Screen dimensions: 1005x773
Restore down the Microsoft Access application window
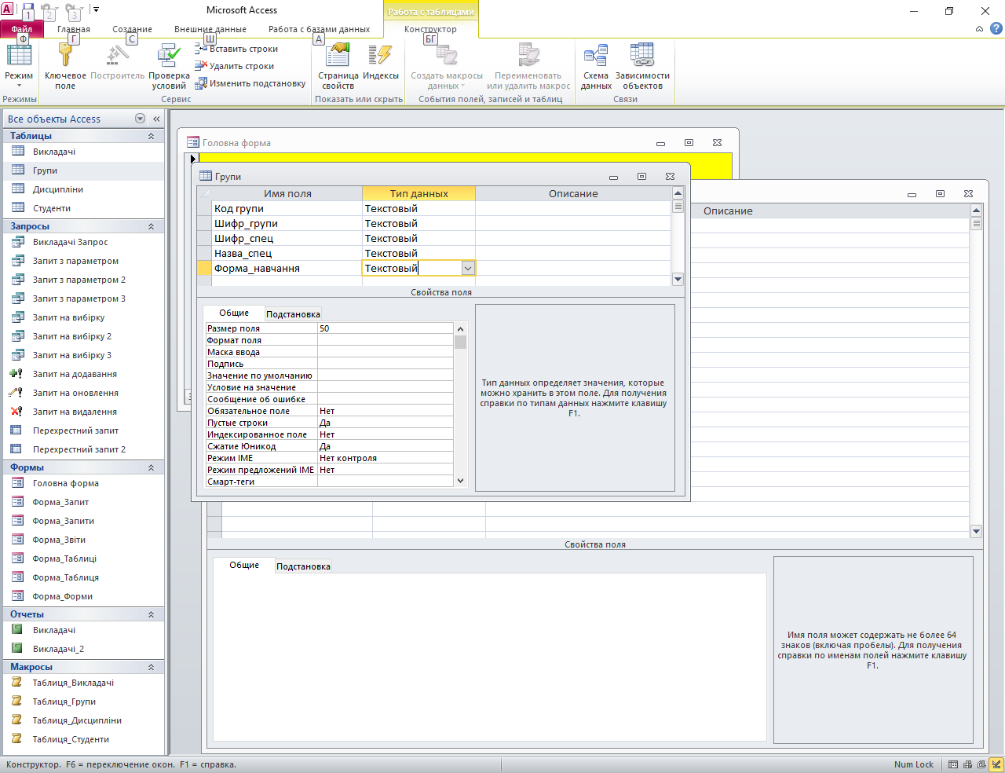tap(949, 11)
